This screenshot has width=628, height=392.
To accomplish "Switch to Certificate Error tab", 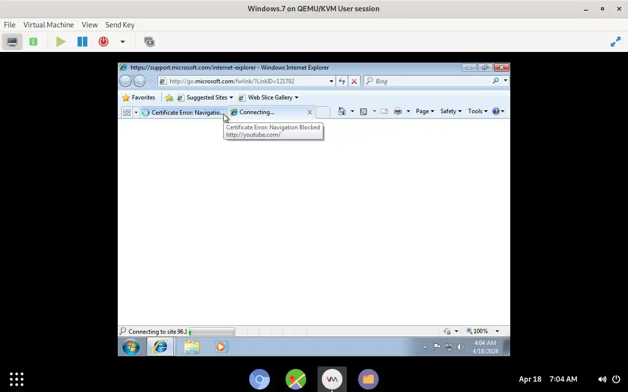I will point(183,112).
